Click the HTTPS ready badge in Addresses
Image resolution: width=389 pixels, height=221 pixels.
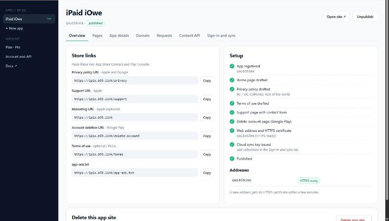tap(308, 181)
